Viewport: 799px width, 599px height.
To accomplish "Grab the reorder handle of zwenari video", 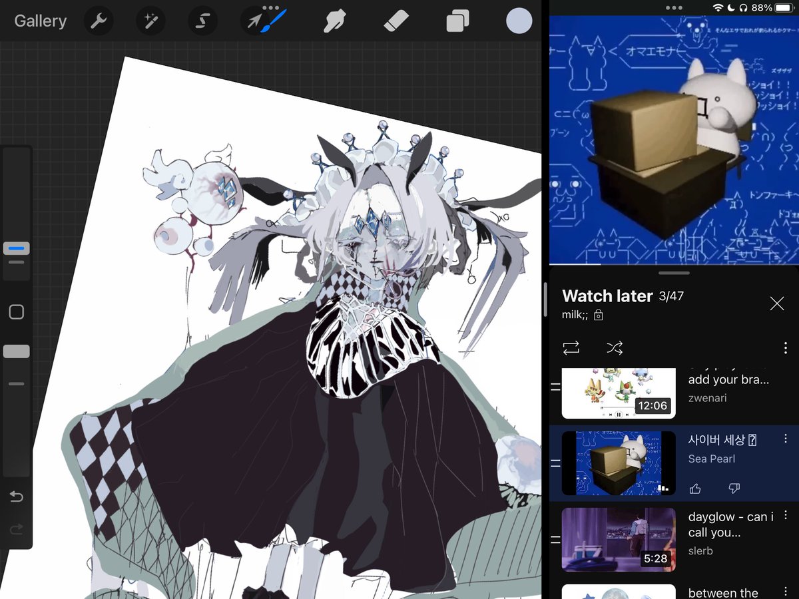I will pyautogui.click(x=555, y=386).
